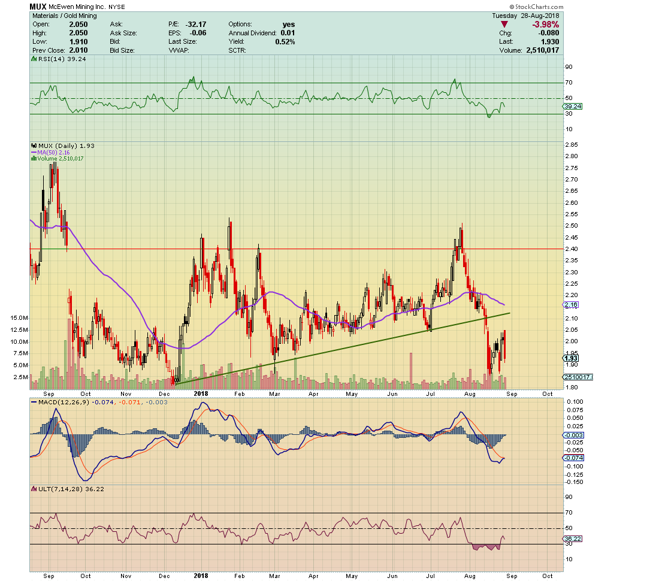Click the Open value 2.050
This screenshot has height=581, width=653.
[78, 25]
